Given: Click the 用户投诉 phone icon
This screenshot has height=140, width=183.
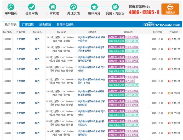Looking at the screenshot, I should click(11, 7).
